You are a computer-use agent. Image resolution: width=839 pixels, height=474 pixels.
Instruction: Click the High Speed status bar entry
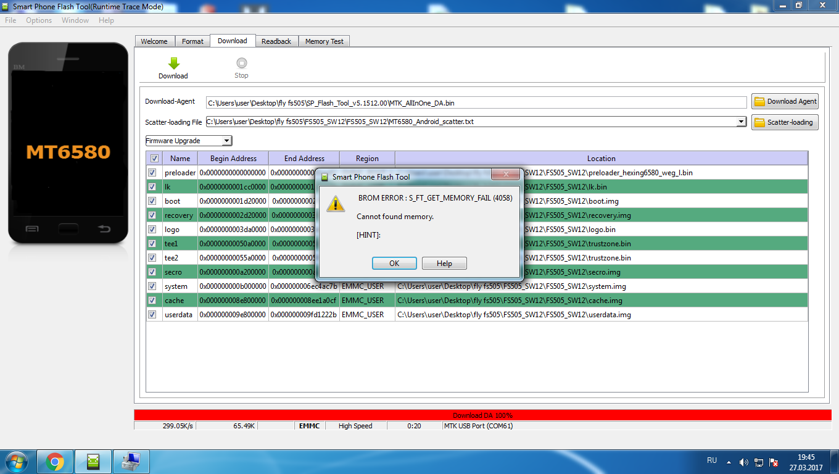point(355,426)
